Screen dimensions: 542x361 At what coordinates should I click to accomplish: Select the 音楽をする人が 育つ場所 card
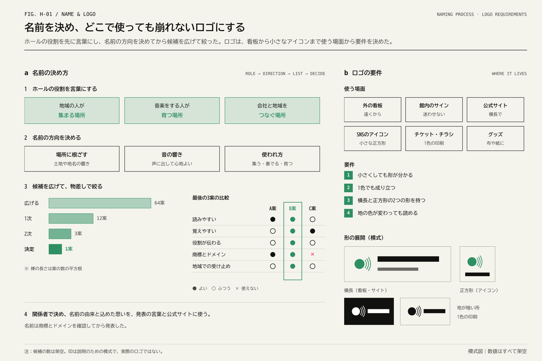pos(172,110)
